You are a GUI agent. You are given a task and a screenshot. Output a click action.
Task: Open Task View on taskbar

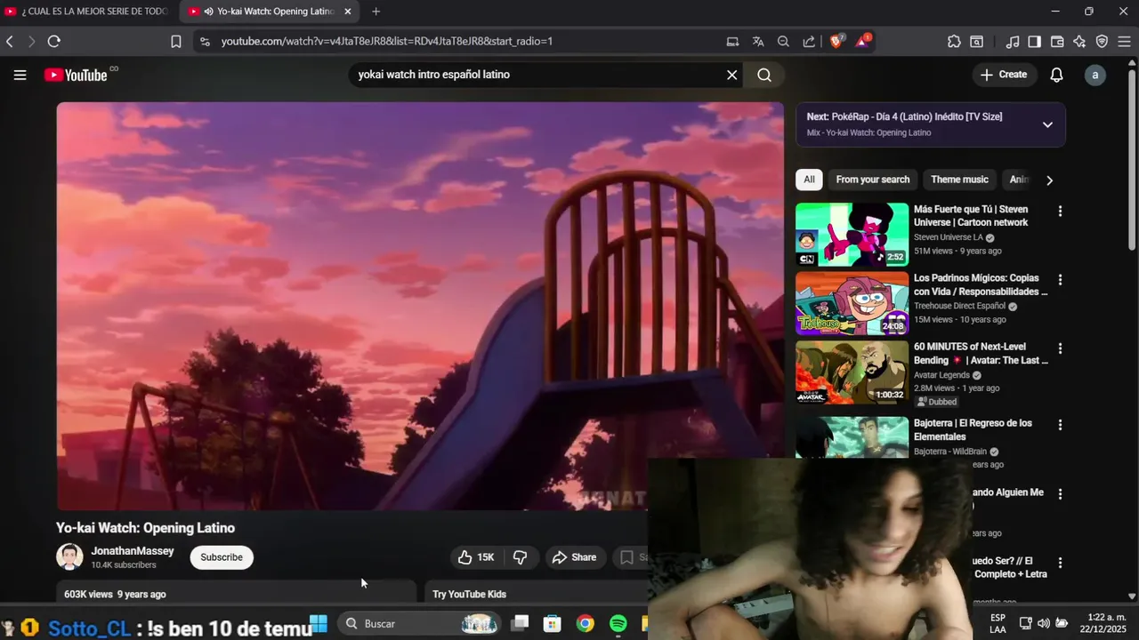coord(521,623)
